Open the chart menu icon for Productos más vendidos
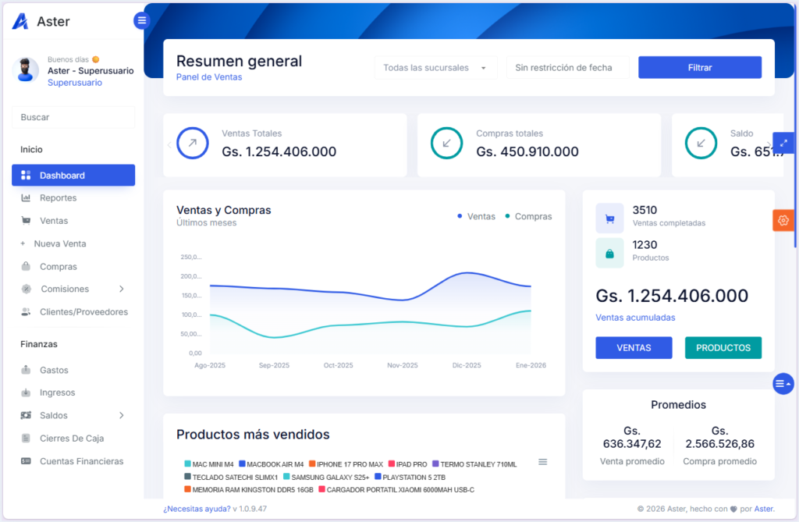 coord(543,462)
